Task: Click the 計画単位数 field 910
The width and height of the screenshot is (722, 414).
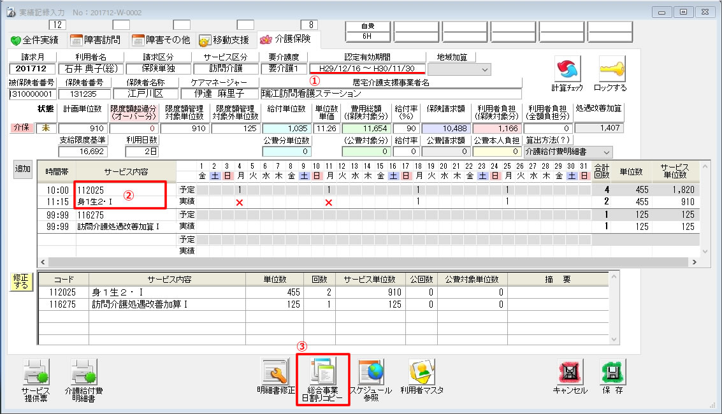Action: tap(83, 129)
